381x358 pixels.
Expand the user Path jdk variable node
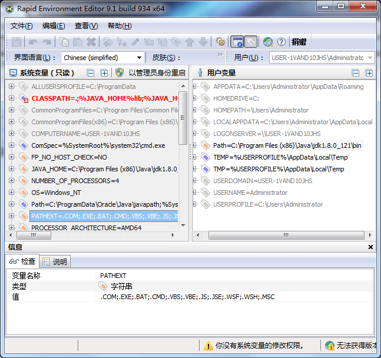click(x=194, y=145)
